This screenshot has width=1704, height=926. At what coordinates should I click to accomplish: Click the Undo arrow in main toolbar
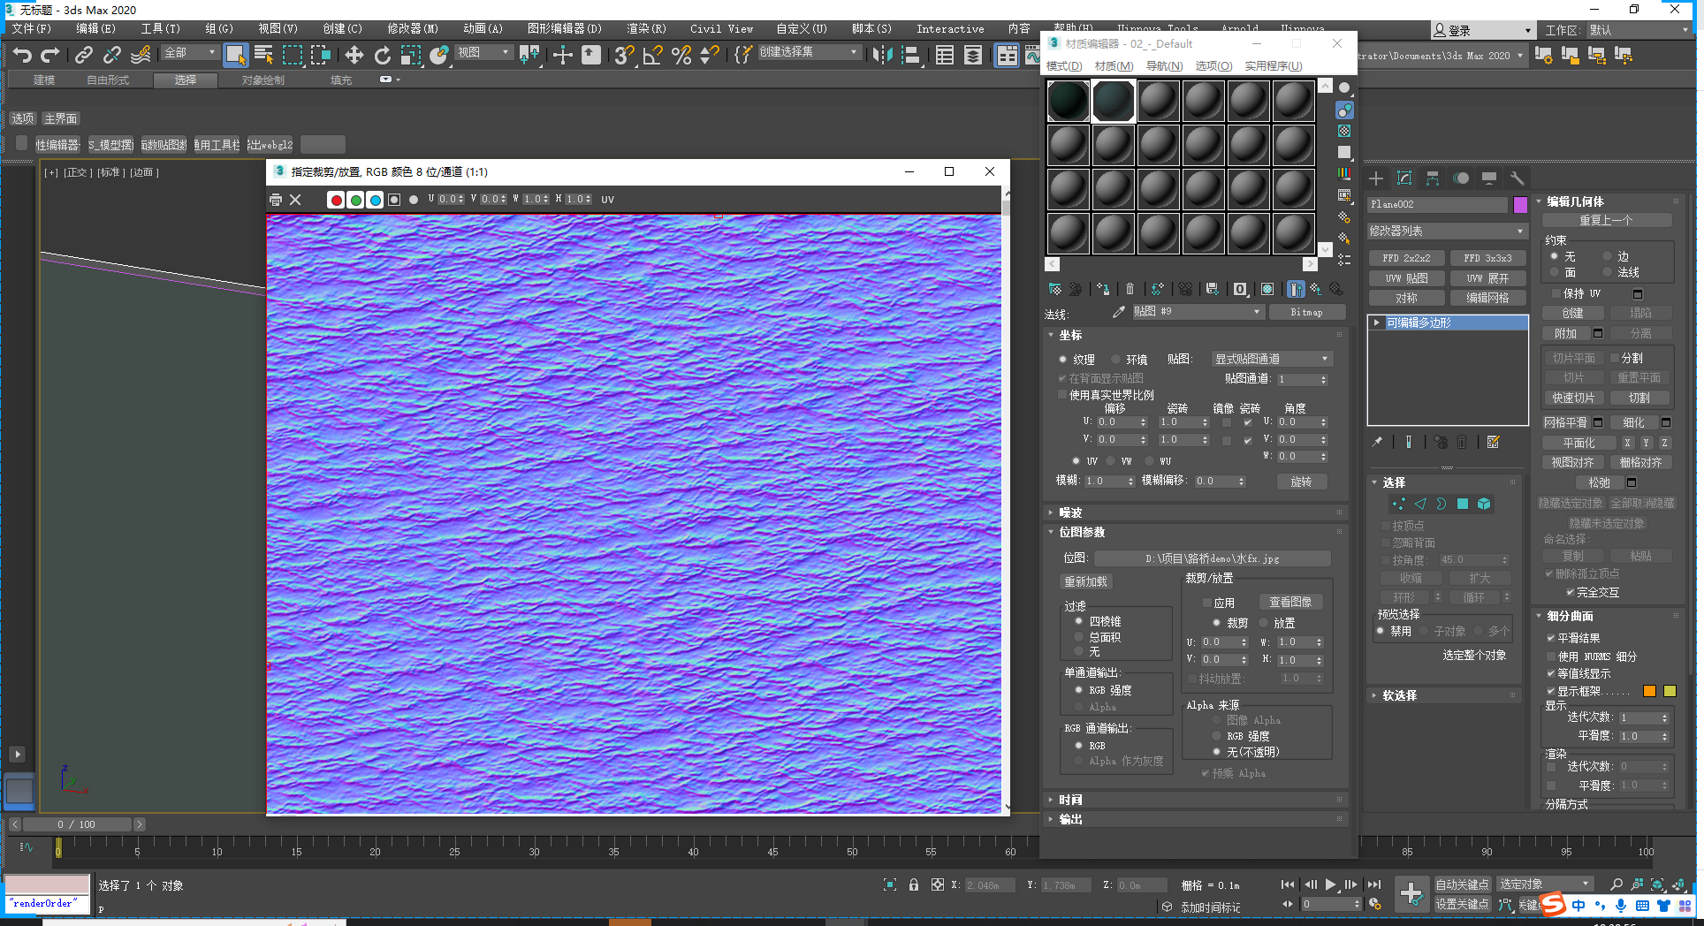tap(22, 56)
